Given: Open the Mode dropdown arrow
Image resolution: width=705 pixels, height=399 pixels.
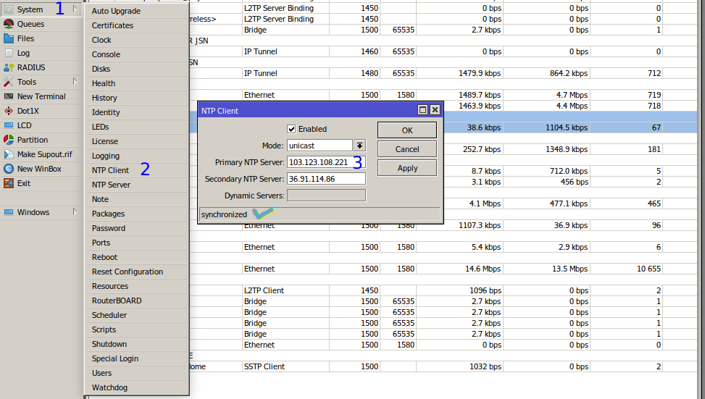Looking at the screenshot, I should click(x=359, y=146).
